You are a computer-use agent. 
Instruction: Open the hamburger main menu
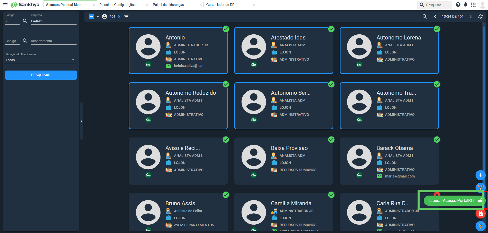[5, 5]
